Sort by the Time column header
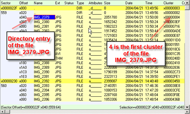The height and width of the screenshot is (114, 190). pos(149,3)
